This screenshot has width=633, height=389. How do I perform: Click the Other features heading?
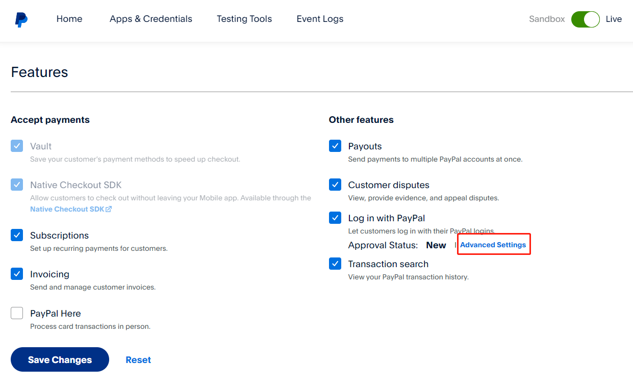tap(361, 120)
